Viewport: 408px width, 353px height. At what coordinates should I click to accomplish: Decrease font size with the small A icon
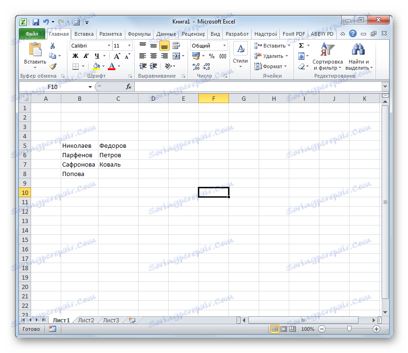coord(127,56)
